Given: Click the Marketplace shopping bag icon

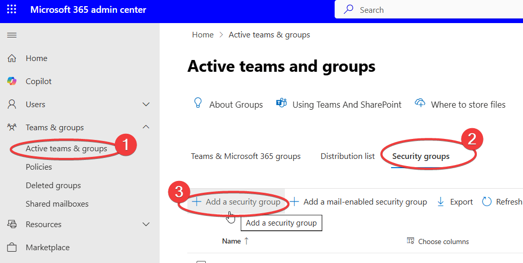Looking at the screenshot, I should pyautogui.click(x=12, y=247).
